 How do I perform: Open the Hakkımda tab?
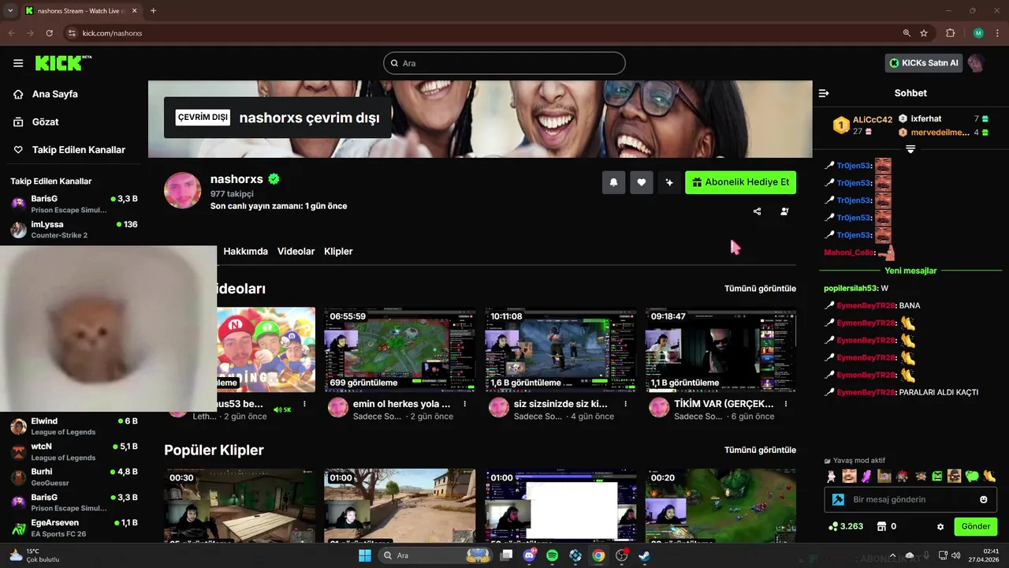(x=245, y=251)
